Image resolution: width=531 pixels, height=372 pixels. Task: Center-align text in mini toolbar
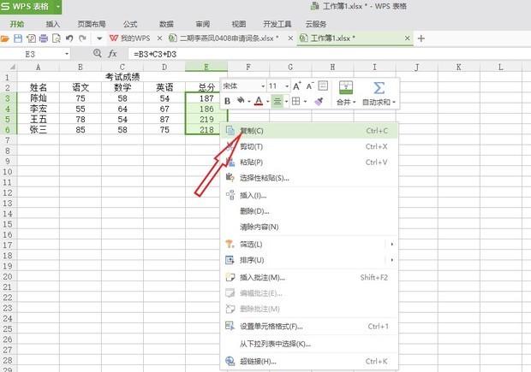click(x=277, y=101)
